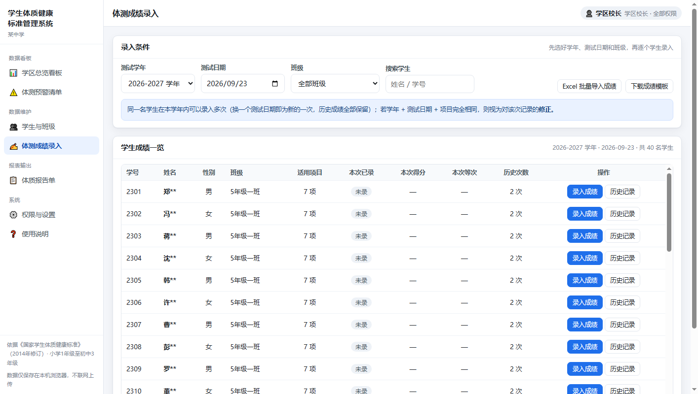
Task: Click 下载成绩模板 button
Action: coord(649,86)
